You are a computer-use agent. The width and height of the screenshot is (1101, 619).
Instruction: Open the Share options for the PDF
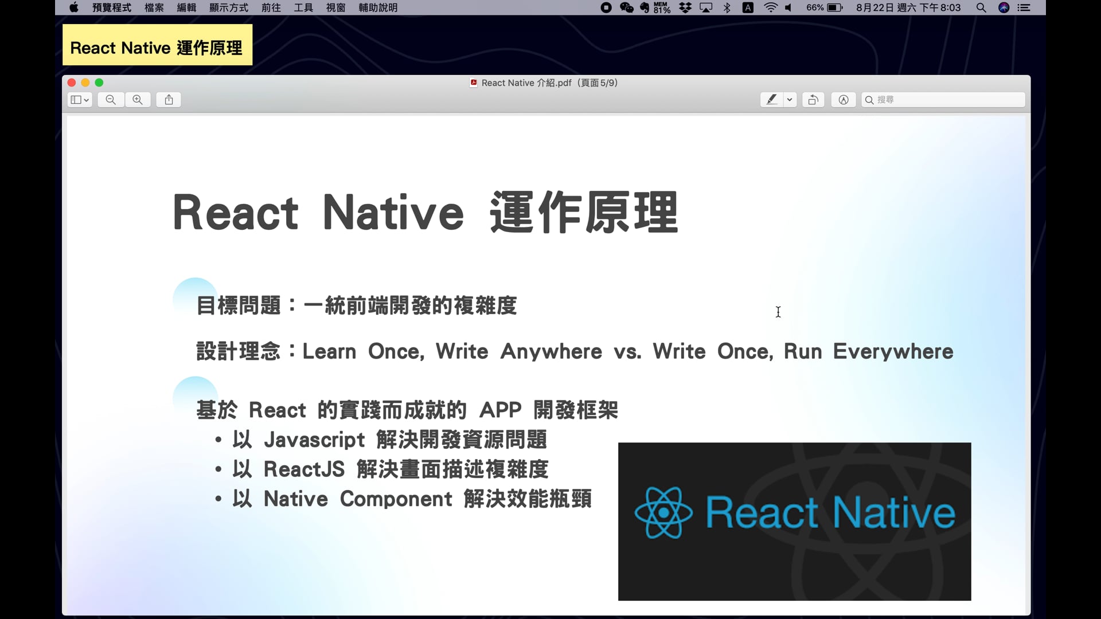click(x=168, y=99)
